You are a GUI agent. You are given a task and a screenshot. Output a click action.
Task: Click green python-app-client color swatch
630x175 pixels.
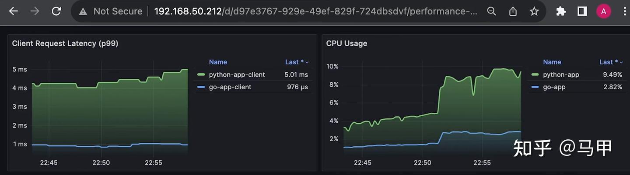(x=201, y=74)
